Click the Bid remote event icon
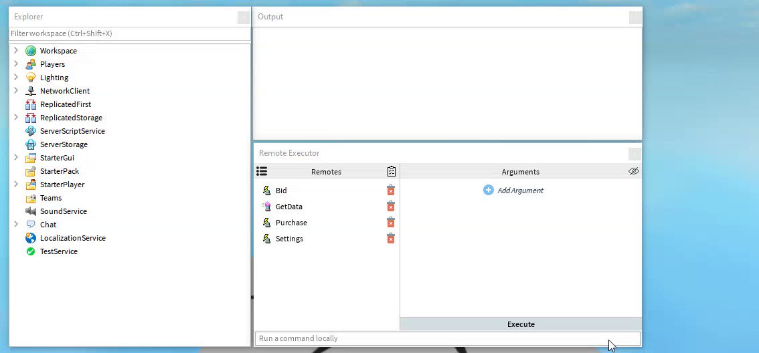Viewport: 759px width, 353px height. click(266, 191)
